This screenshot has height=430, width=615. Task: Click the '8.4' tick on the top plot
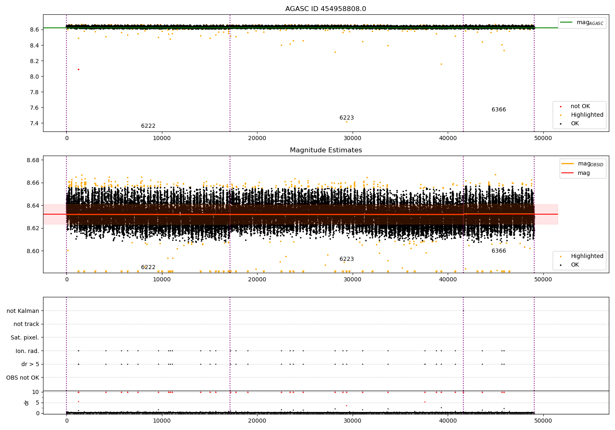coord(34,45)
